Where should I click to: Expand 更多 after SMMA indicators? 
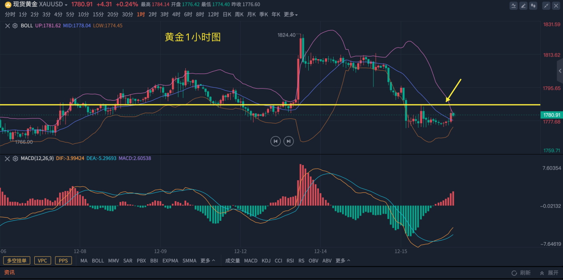pos(208,260)
